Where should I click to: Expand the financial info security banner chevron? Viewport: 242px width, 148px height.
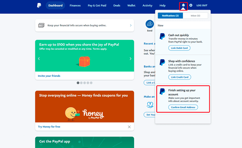click(x=130, y=26)
